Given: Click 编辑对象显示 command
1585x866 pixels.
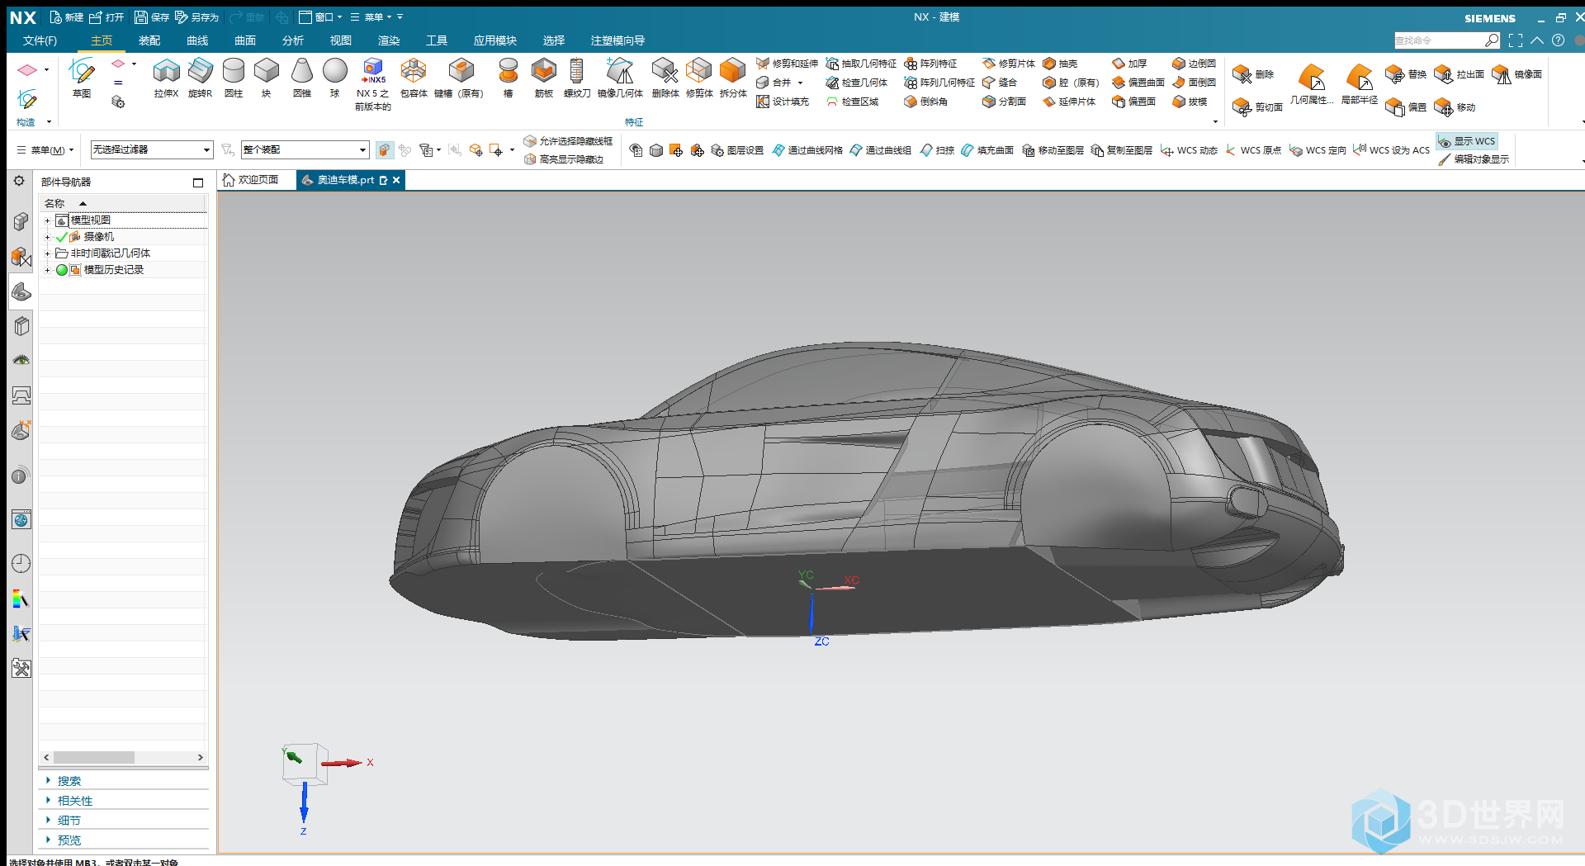Looking at the screenshot, I should (1474, 159).
